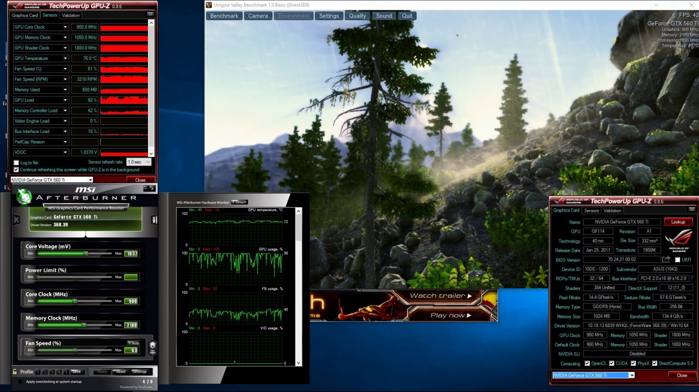Click the Afterburner left 'K' Kombustor icon
This screenshot has width=699, height=392.
click(x=16, y=220)
